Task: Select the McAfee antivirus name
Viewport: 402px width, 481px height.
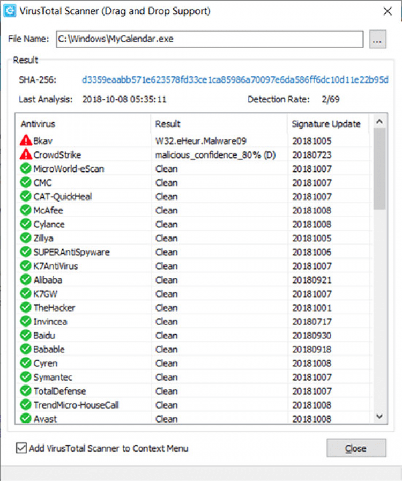Action: point(48,210)
